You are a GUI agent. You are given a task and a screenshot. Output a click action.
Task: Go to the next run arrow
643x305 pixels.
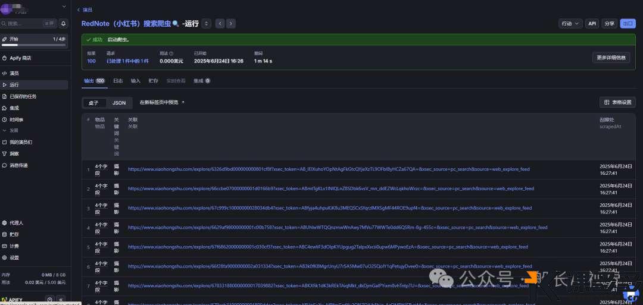coord(231,23)
